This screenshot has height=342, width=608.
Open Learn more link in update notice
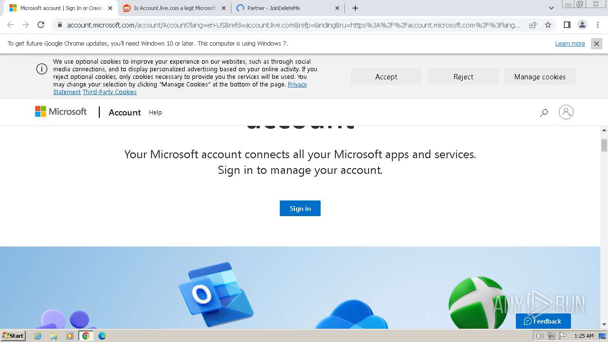click(570, 44)
